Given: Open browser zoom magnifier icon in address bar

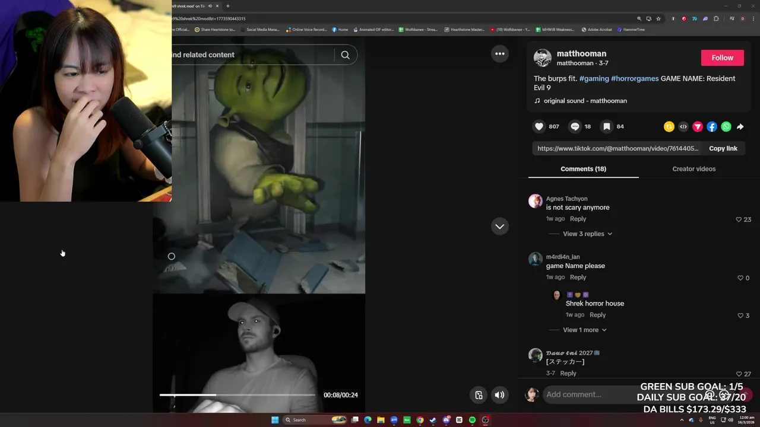Looking at the screenshot, I should point(639,18).
